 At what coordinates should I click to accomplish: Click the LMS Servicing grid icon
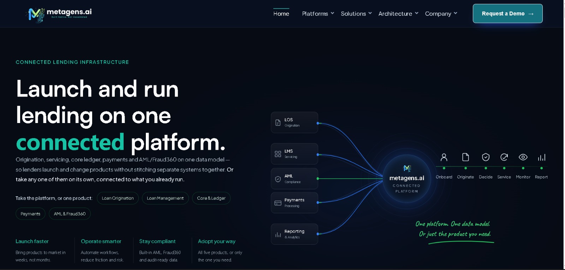coord(278,154)
